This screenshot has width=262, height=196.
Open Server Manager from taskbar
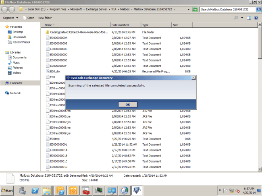pos(23,190)
